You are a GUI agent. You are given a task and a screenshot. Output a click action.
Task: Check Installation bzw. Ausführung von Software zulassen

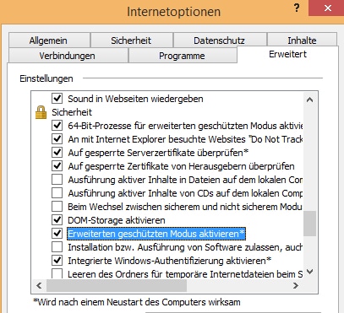point(57,247)
